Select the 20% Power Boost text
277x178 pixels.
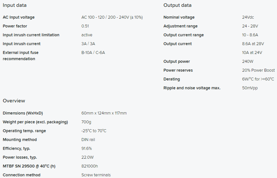258,70
